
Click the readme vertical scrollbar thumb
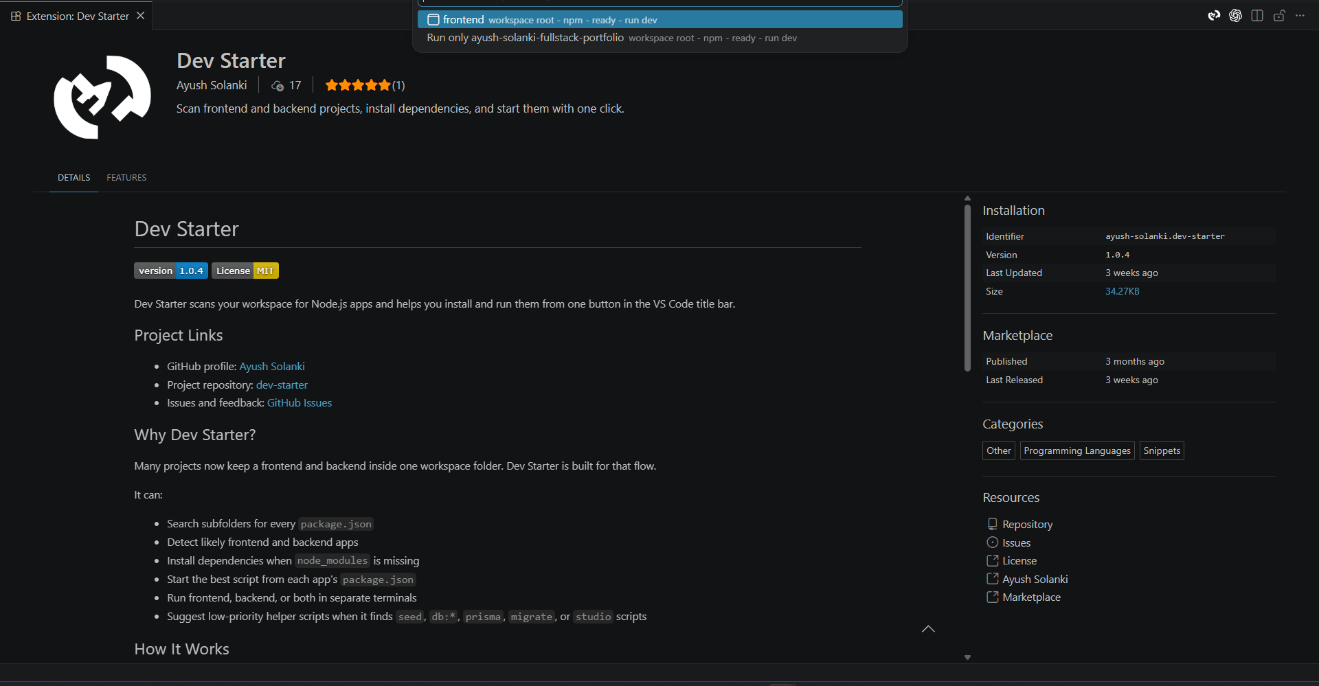pyautogui.click(x=967, y=288)
